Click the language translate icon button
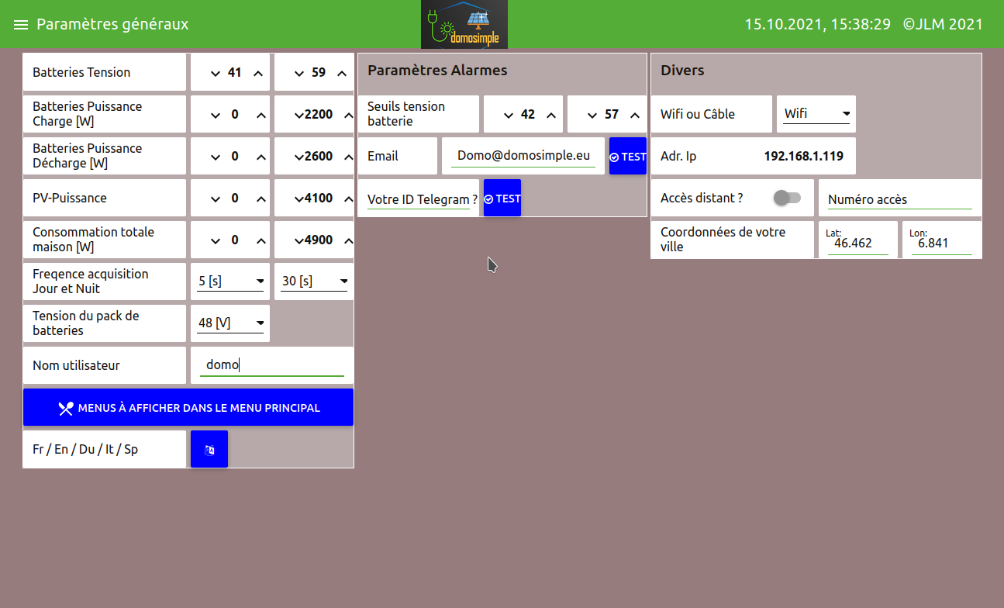The height and width of the screenshot is (608, 1004). [x=209, y=450]
